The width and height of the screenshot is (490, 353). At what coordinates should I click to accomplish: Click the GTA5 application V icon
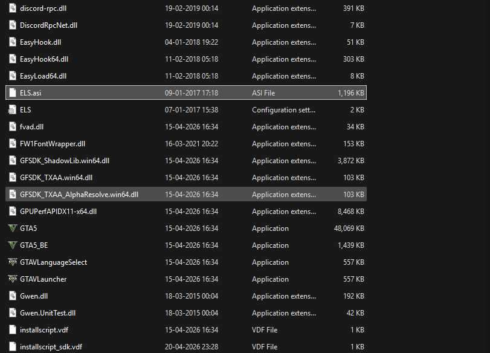[13, 228]
